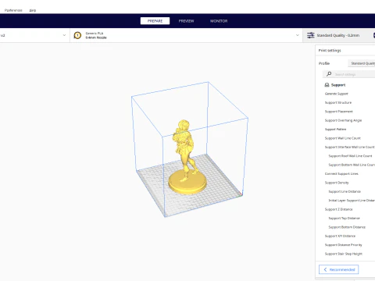Select the Support Top Distance setting
The image size is (375, 281).
[344, 218]
